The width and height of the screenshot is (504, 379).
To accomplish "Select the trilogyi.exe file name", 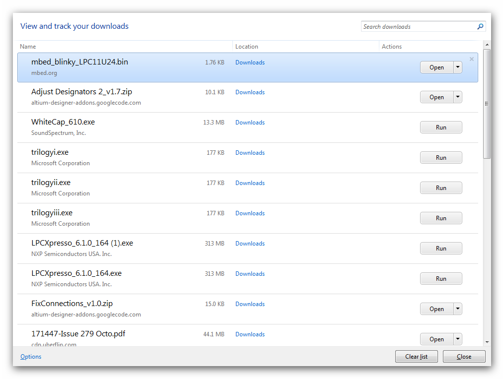I will click(50, 152).
